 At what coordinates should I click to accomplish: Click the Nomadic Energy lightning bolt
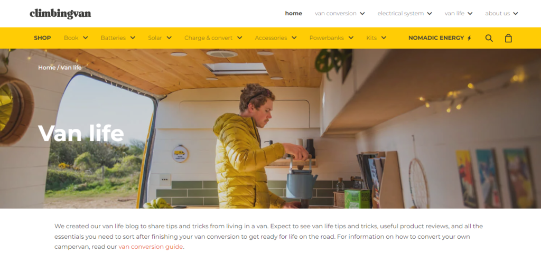tap(469, 38)
